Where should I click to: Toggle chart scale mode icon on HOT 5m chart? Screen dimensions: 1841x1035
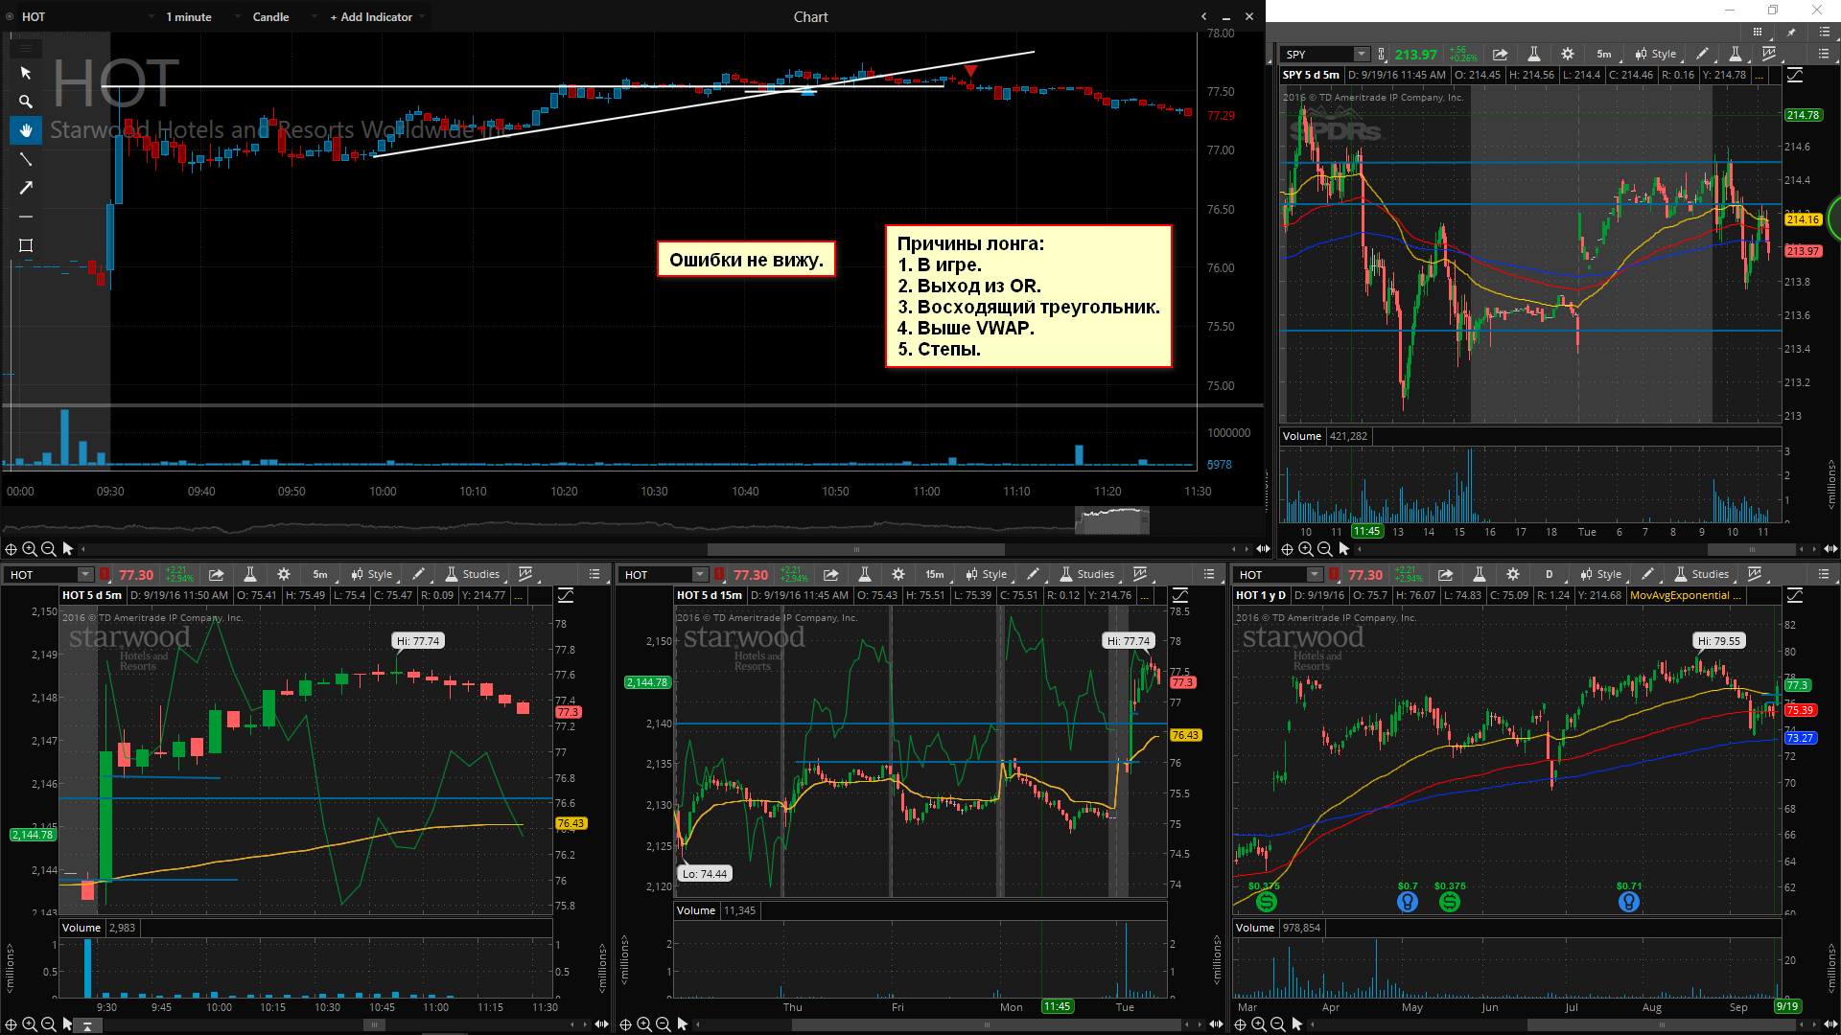(566, 595)
